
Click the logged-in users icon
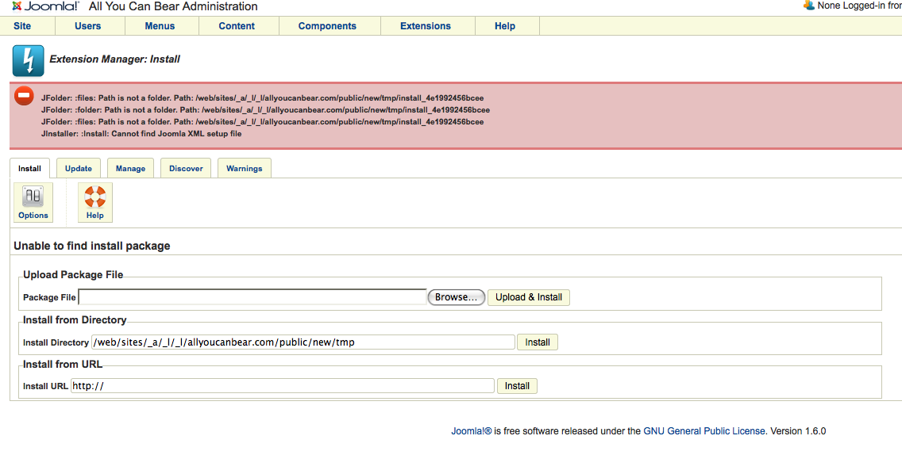pyautogui.click(x=809, y=6)
